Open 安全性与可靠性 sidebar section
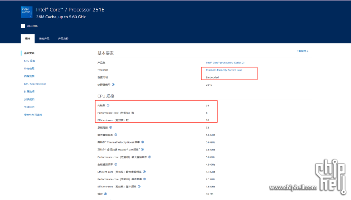This screenshot has height=200, width=351. click(33, 115)
